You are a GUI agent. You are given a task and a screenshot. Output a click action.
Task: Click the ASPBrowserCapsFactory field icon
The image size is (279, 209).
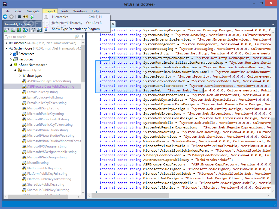click(x=24, y=81)
